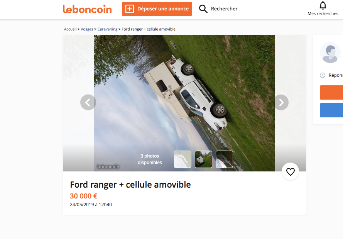343x239 pixels.
Task: Open the seller profile avatar
Action: pos(330,53)
